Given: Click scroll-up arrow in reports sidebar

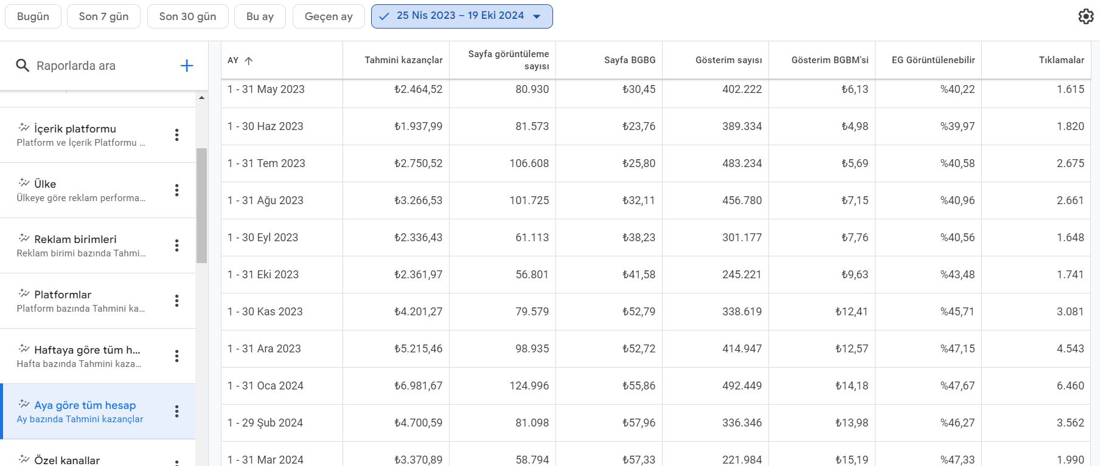Looking at the screenshot, I should 201,98.
